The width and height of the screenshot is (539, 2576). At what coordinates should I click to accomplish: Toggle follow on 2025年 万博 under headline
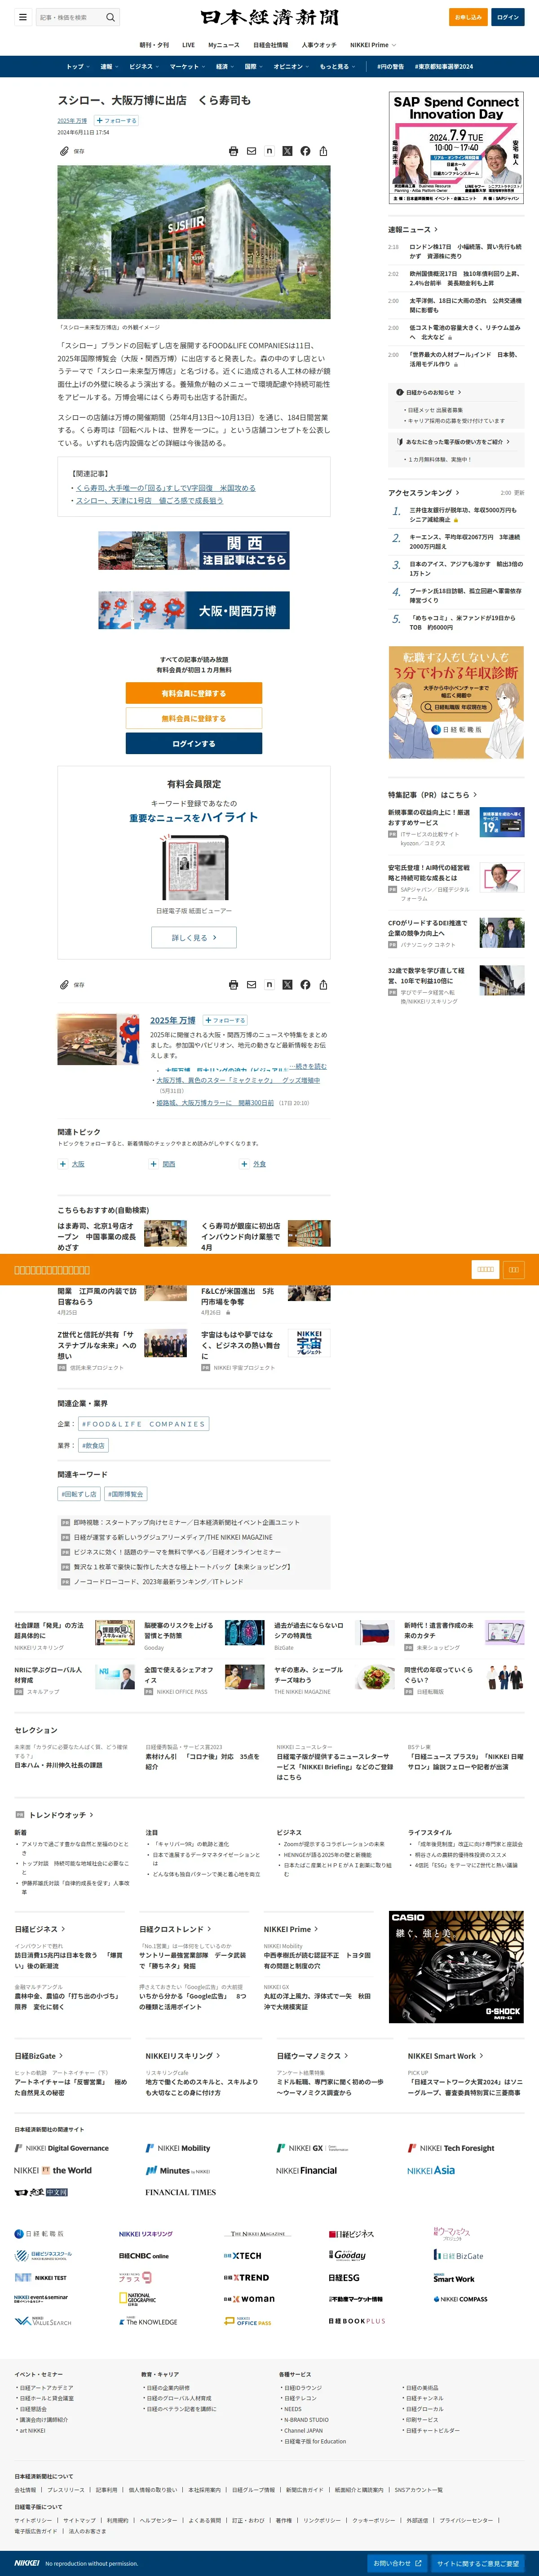pyautogui.click(x=117, y=121)
